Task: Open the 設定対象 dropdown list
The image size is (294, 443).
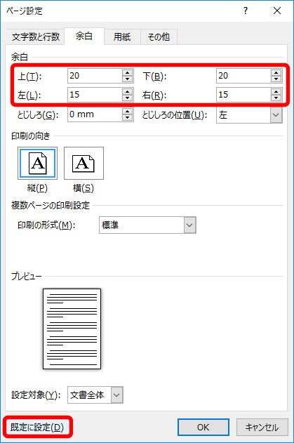Action: pyautogui.click(x=117, y=395)
